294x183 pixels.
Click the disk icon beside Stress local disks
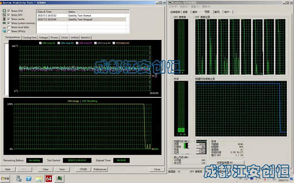coord(4,27)
